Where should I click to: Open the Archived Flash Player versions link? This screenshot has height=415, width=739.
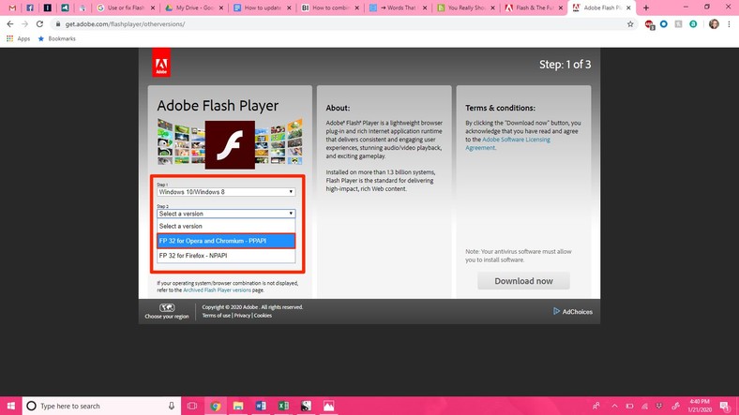coord(217,290)
